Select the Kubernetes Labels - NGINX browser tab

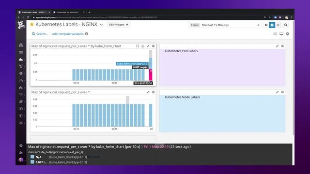34,12
